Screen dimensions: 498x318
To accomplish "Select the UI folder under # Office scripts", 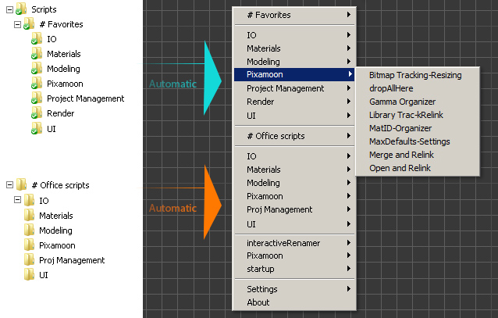I will pos(44,275).
